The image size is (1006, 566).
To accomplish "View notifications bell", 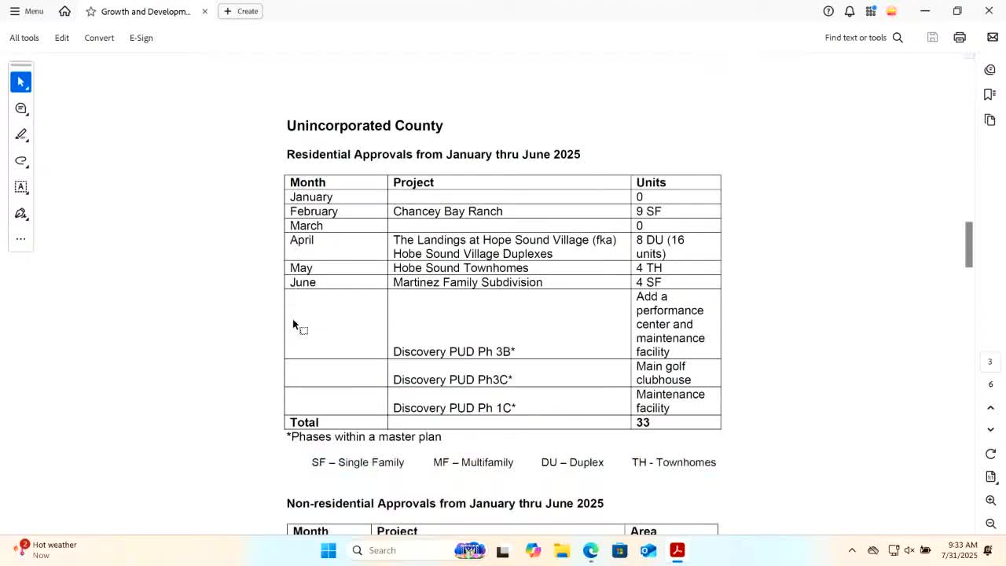I will pyautogui.click(x=850, y=11).
